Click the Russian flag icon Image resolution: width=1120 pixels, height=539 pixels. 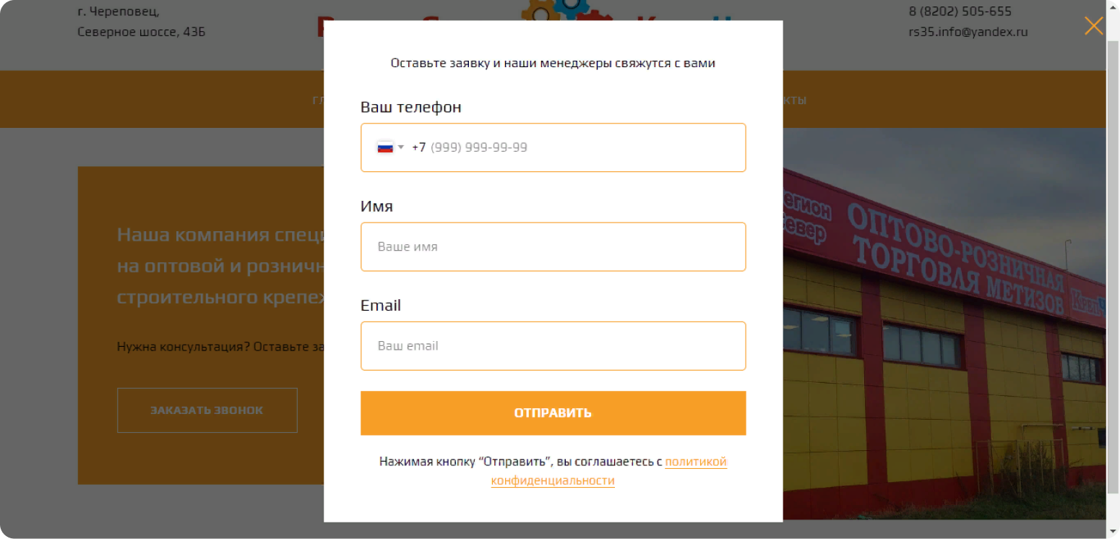(385, 147)
